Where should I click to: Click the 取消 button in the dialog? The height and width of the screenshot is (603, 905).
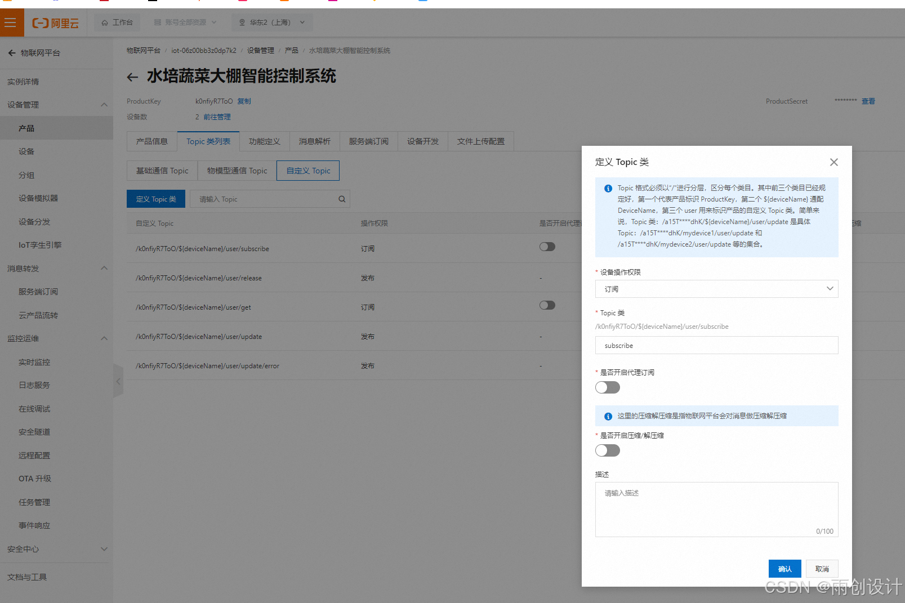(x=822, y=569)
